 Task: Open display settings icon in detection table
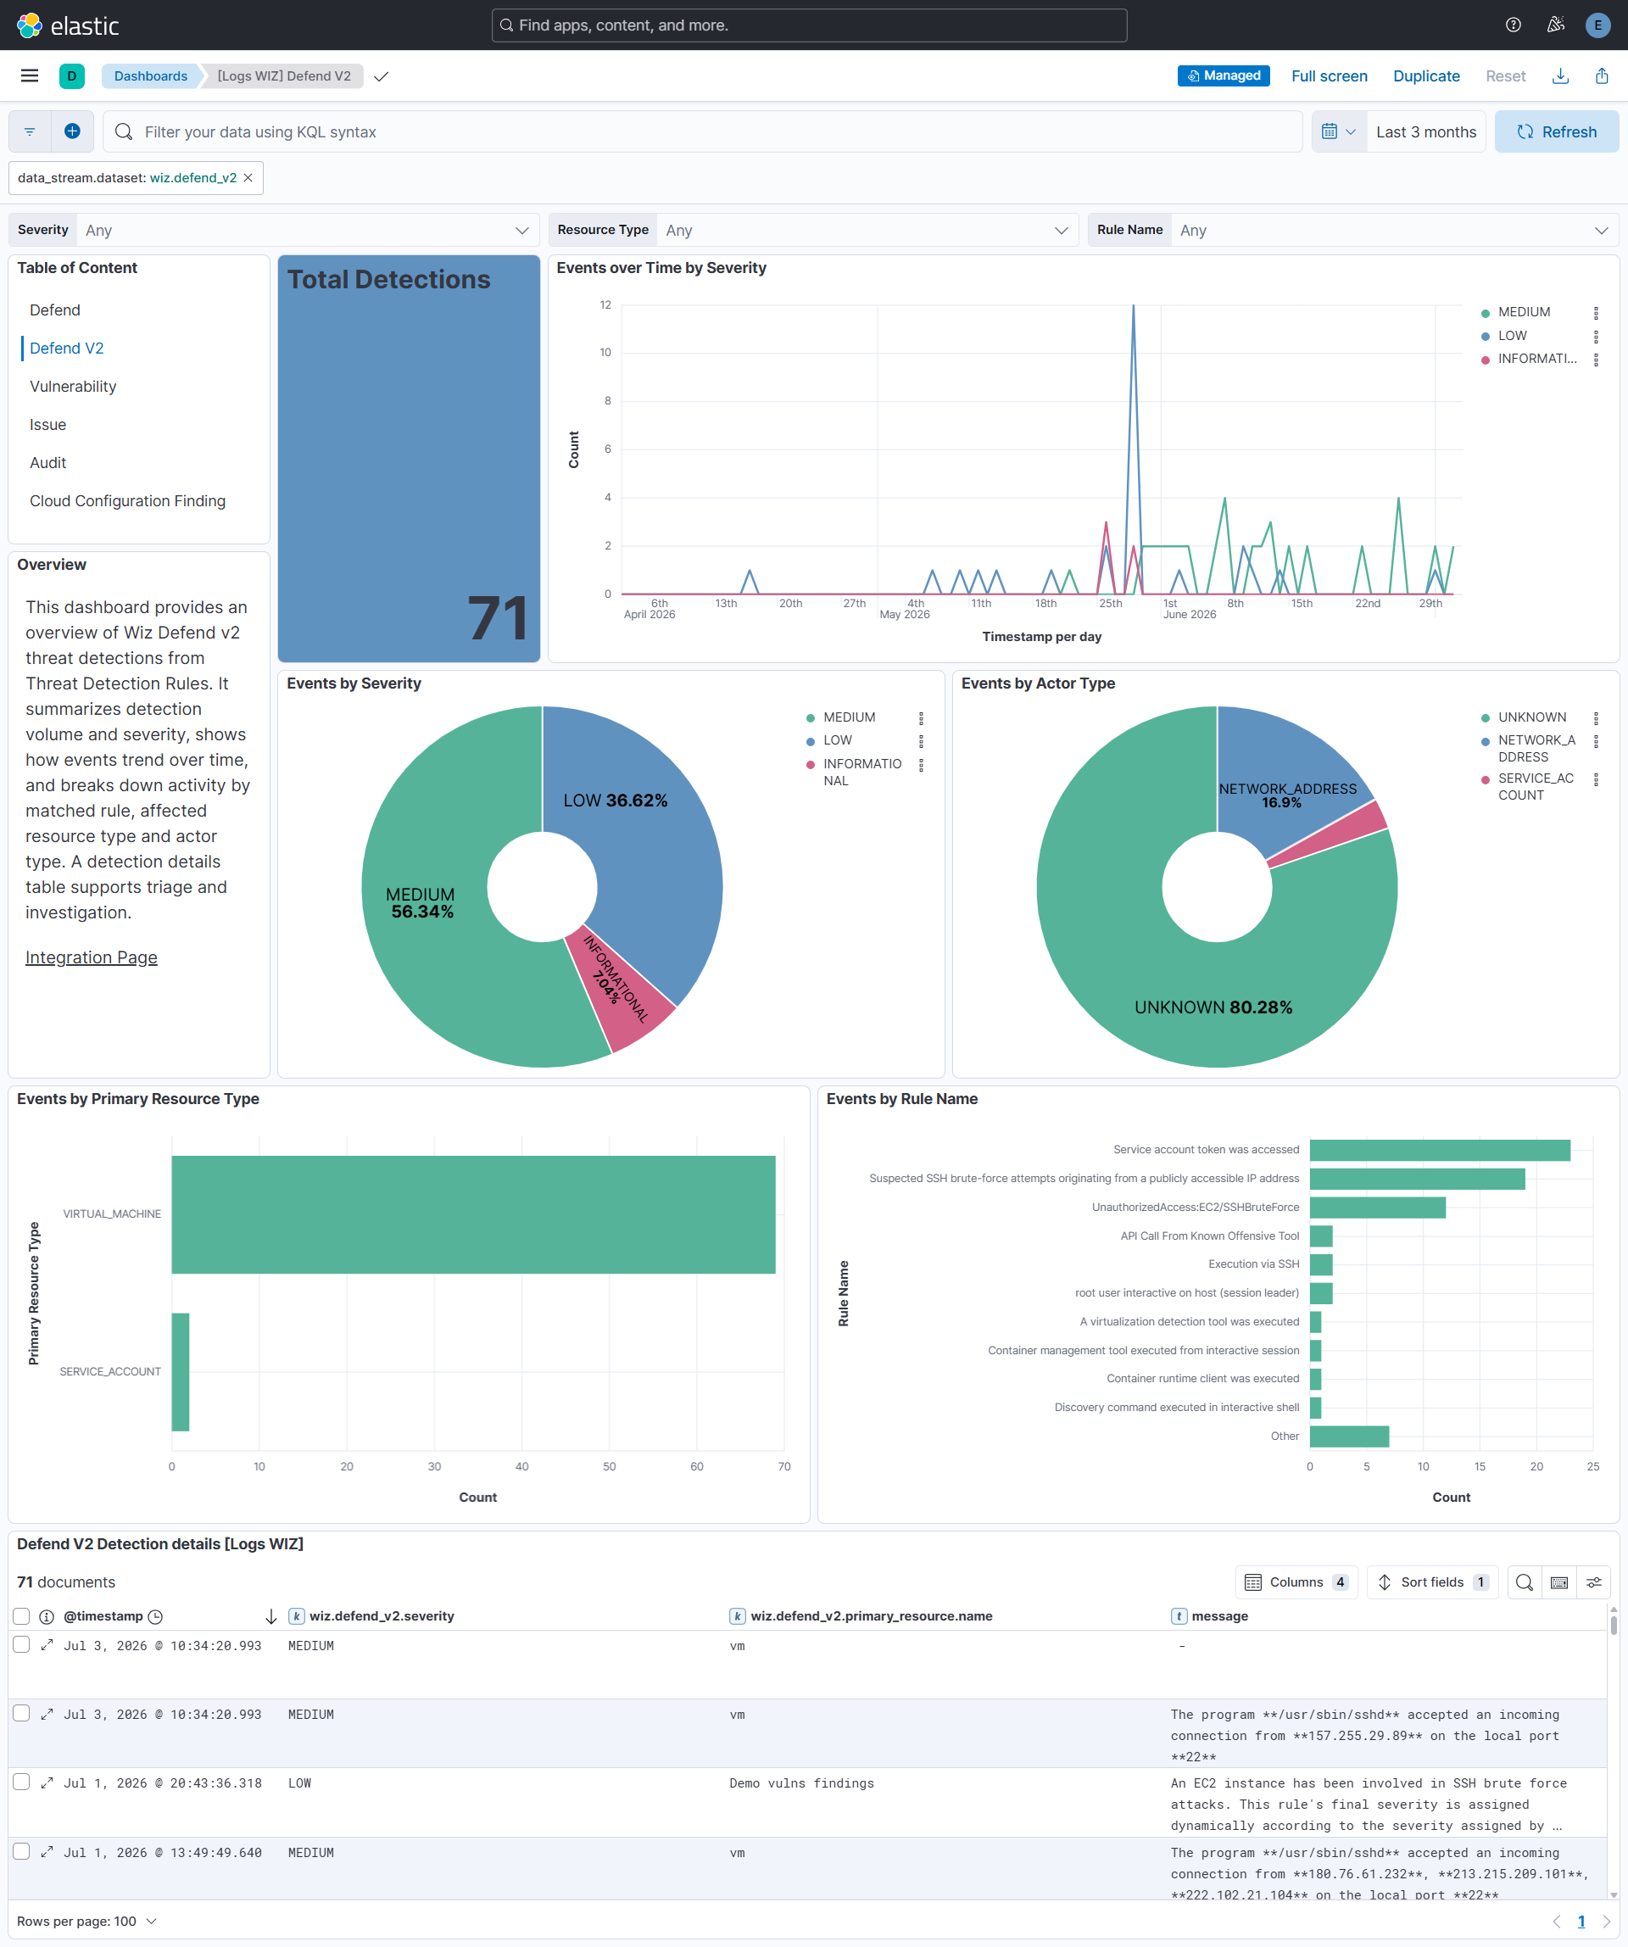point(1594,1582)
